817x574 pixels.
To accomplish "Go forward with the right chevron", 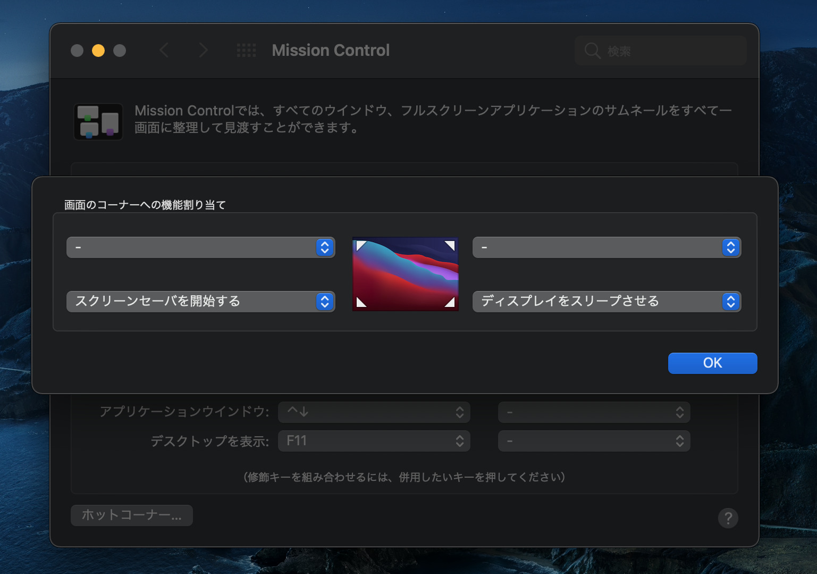I will coord(203,51).
